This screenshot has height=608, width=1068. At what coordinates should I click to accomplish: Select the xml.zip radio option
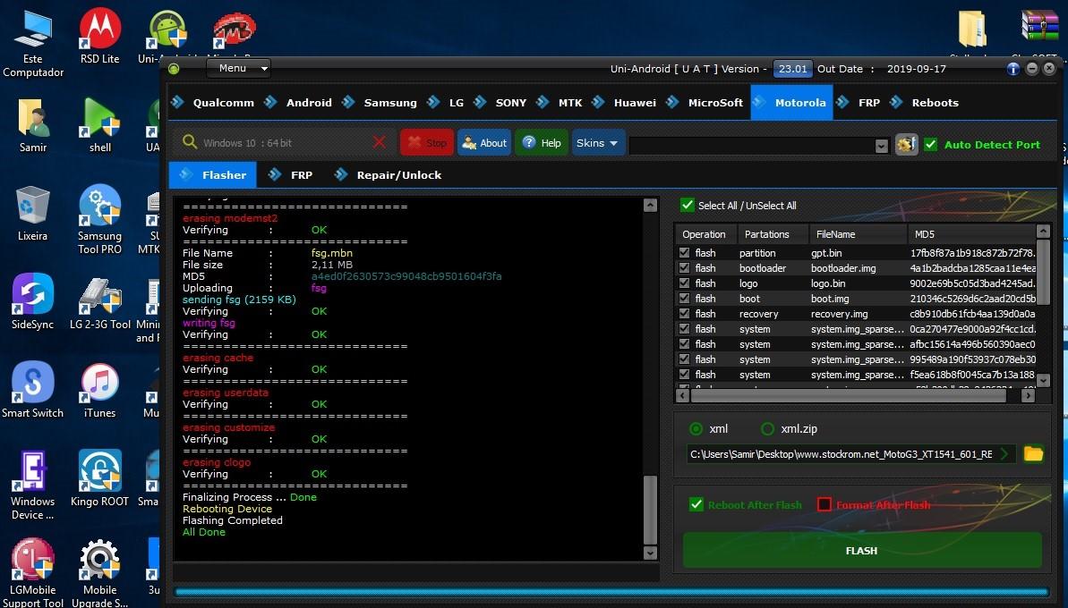coord(767,428)
